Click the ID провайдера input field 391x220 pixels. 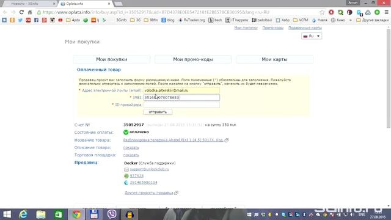click(181, 105)
